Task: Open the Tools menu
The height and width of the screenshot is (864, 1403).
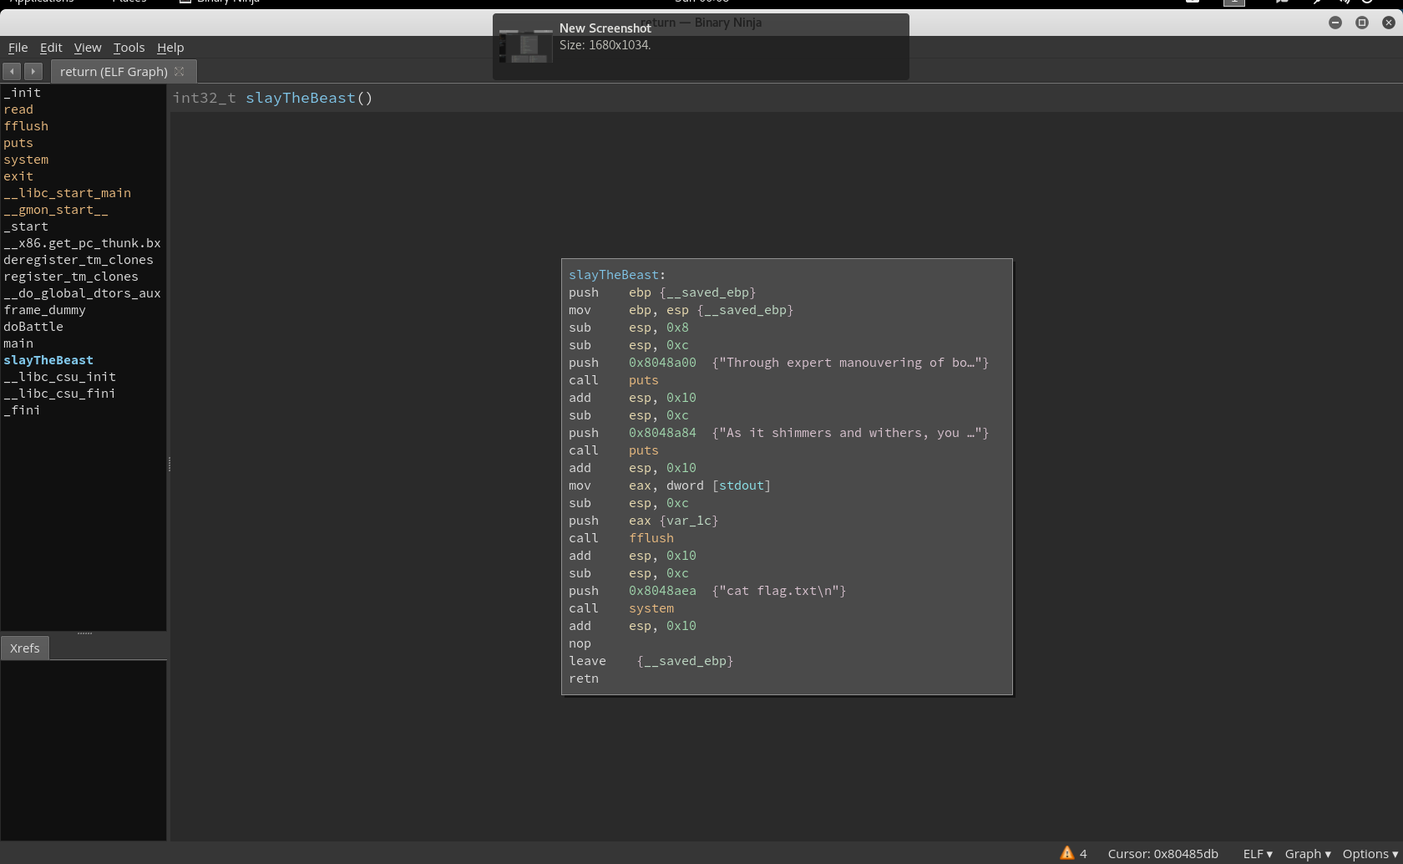Action: click(129, 48)
